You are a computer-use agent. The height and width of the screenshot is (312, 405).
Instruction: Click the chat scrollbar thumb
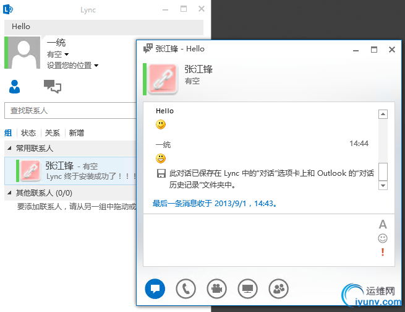coord(383,171)
